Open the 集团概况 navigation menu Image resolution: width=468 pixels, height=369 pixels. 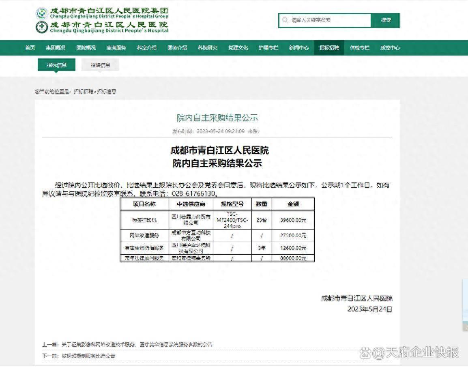click(x=55, y=48)
